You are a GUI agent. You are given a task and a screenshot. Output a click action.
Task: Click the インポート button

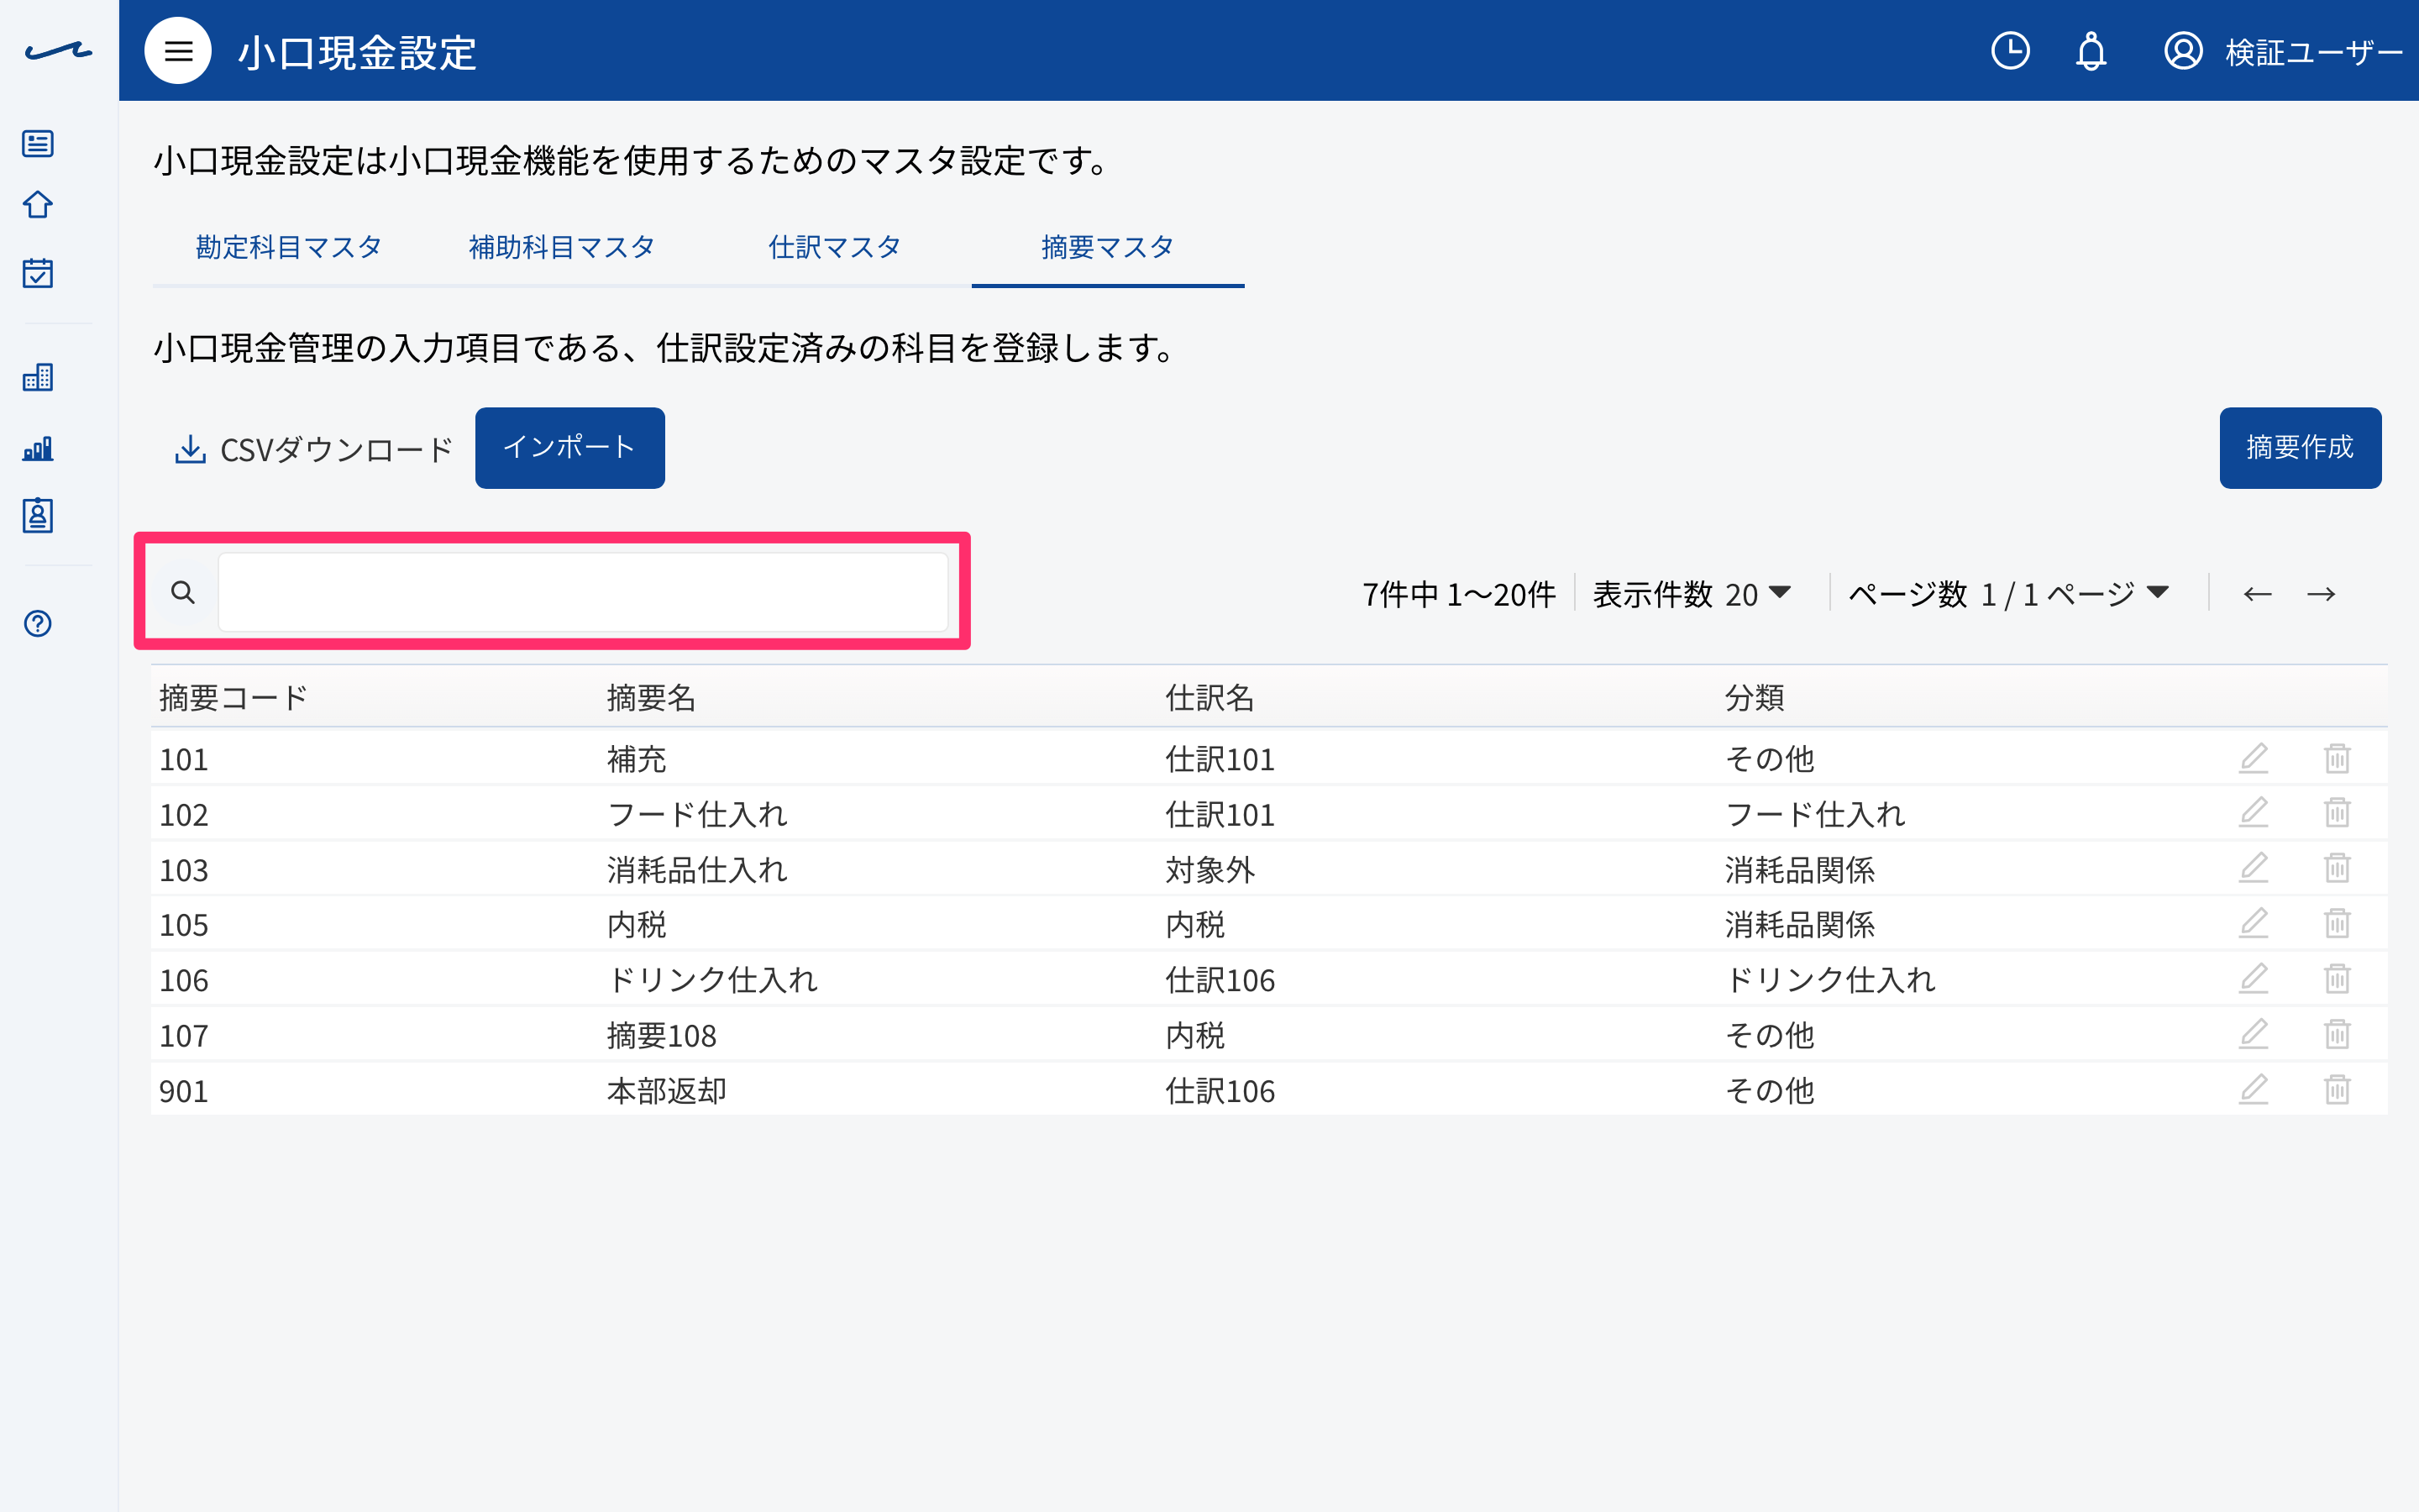pyautogui.click(x=569, y=448)
